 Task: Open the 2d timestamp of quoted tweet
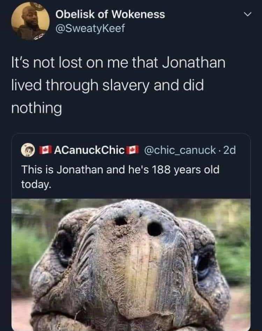[x=230, y=150]
